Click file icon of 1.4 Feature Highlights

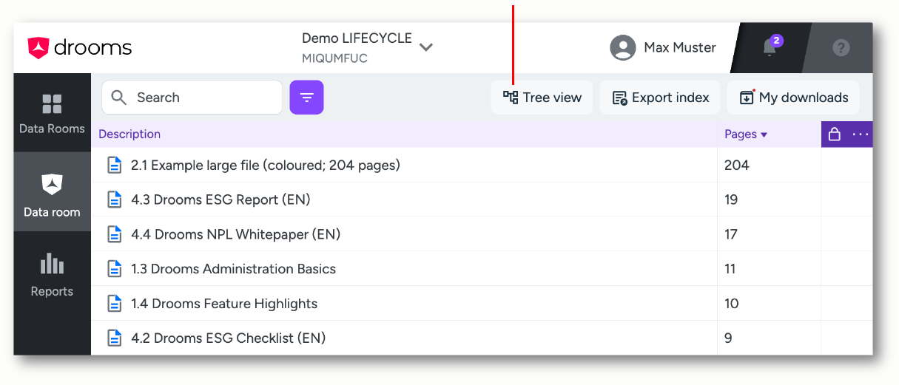click(115, 304)
